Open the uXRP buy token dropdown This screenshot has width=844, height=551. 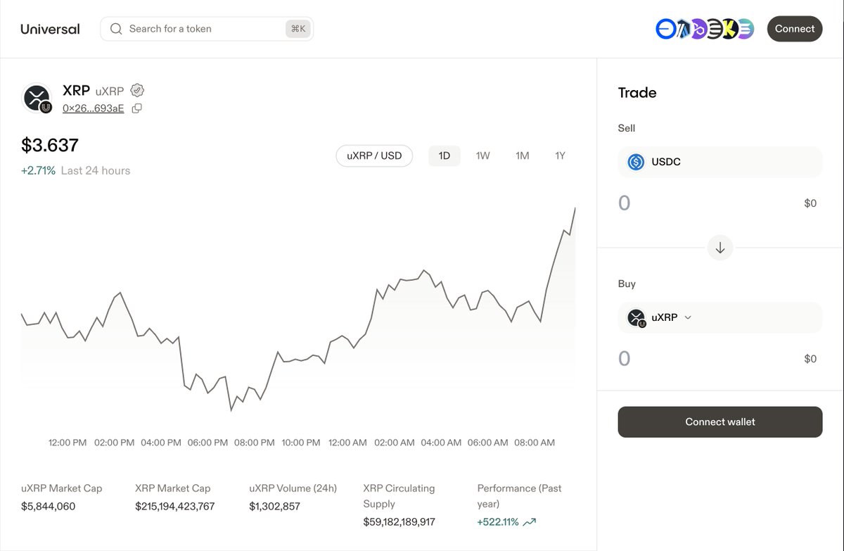[x=720, y=317]
